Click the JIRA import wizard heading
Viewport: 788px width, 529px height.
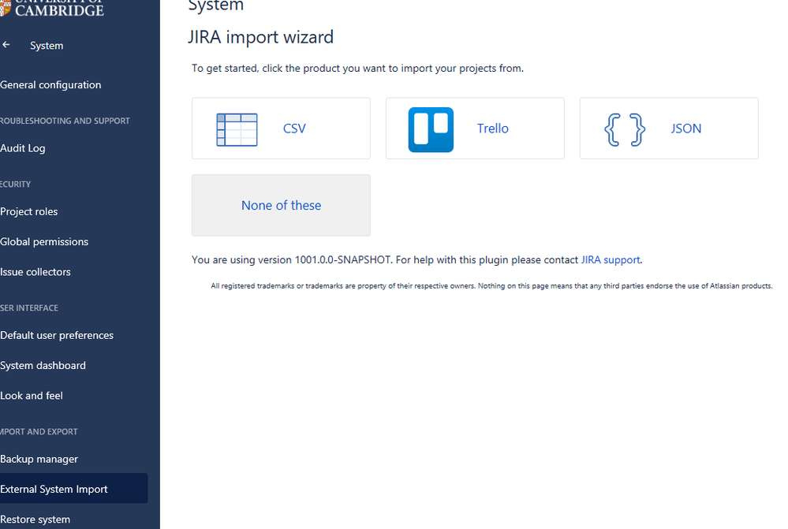pyautogui.click(x=261, y=37)
